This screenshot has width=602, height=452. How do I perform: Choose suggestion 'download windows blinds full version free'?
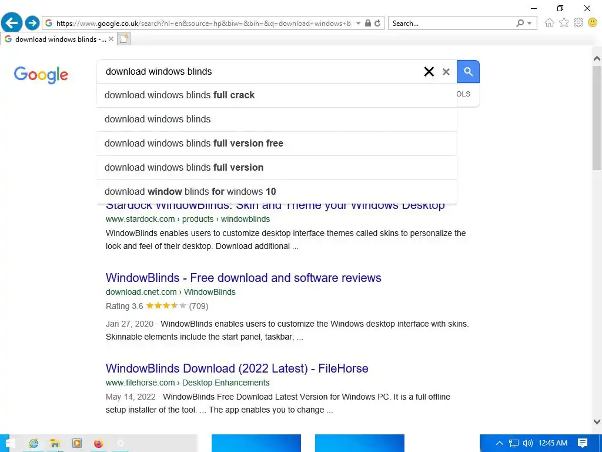276,144
